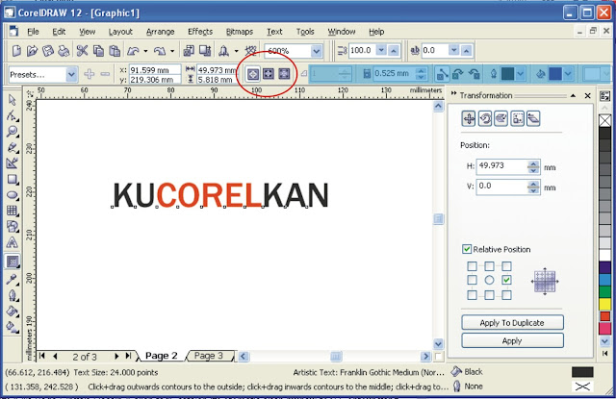Click the Open file icon in the toolbar

pos(32,51)
